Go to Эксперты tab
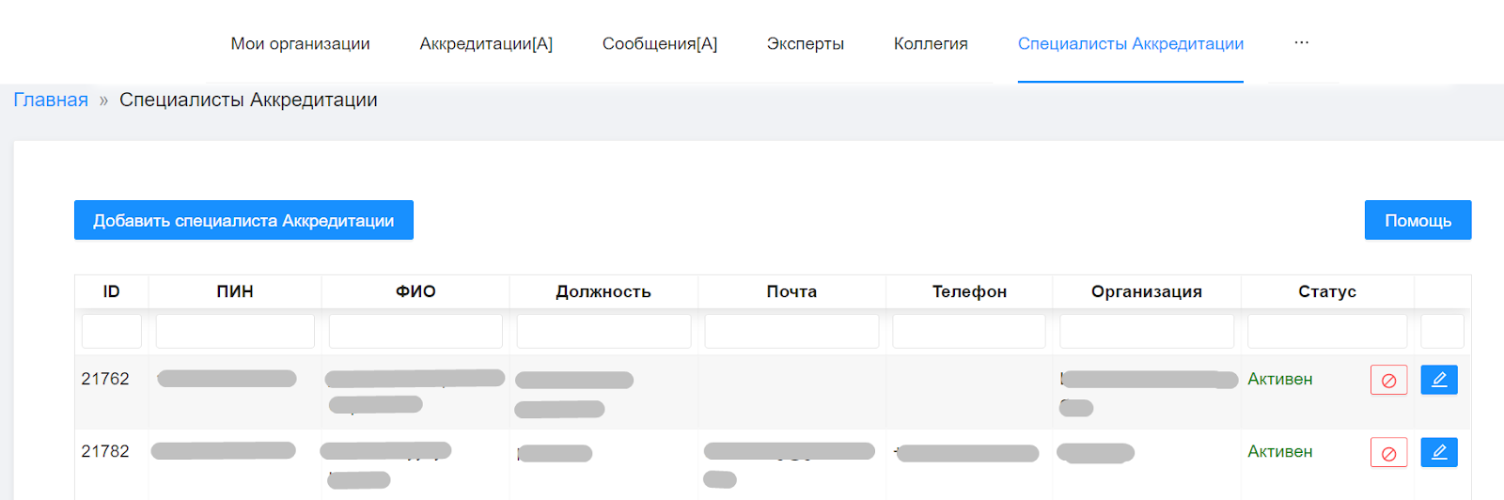This screenshot has width=1504, height=500. [x=806, y=44]
